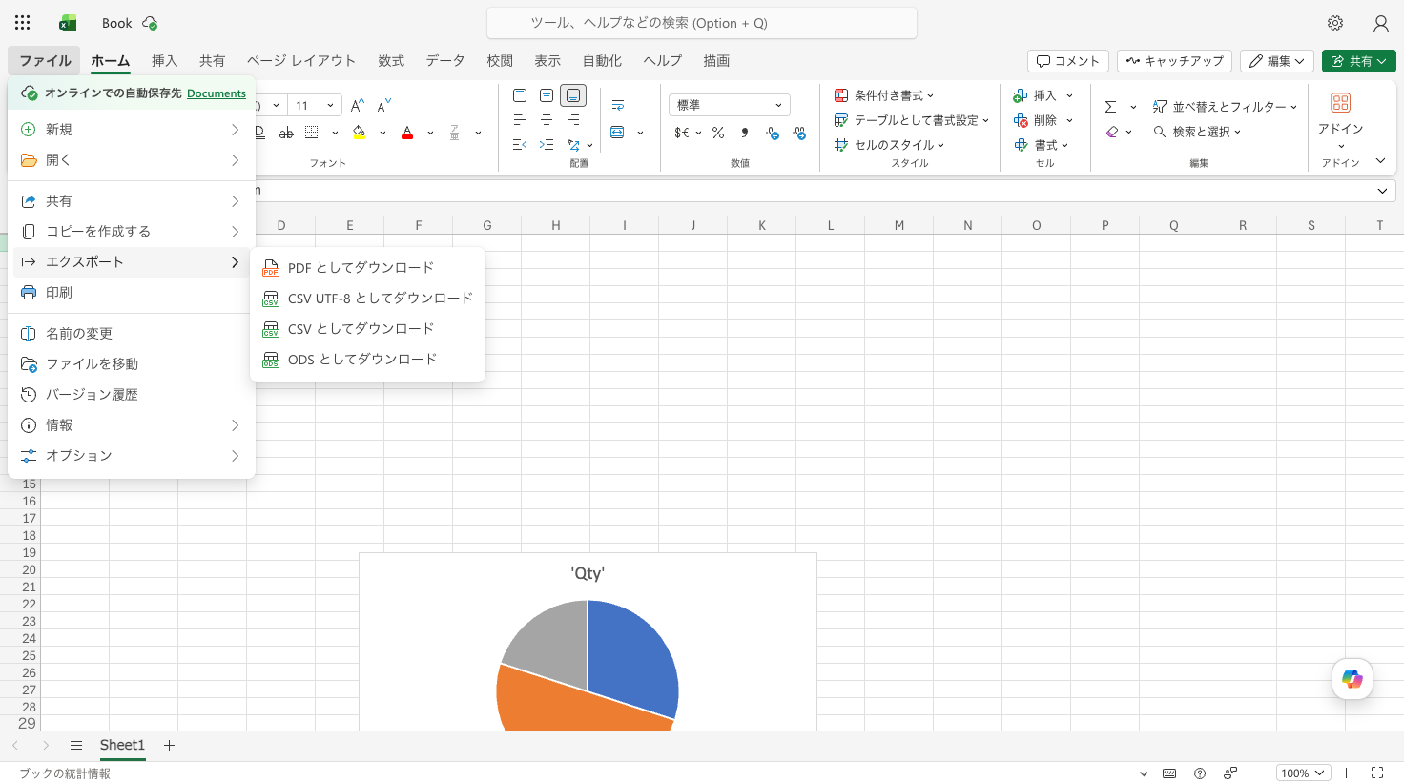This screenshot has width=1404, height=783.
Task: Expand the formula bar chevron
Action: tap(1382, 191)
